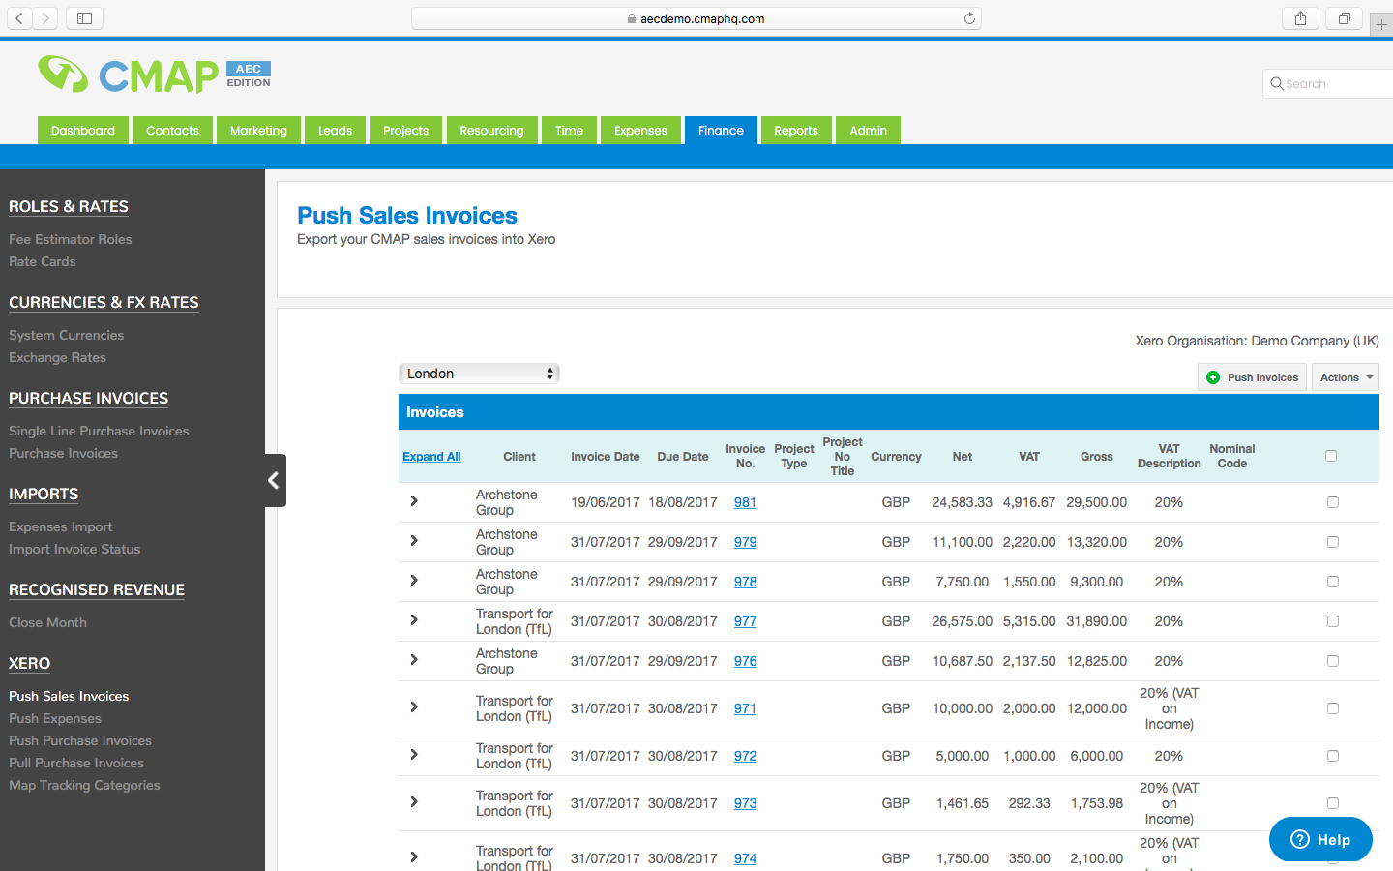Screen dimensions: 1393x871
Task: Expand the invoice 979 row chevron
Action: 414,541
